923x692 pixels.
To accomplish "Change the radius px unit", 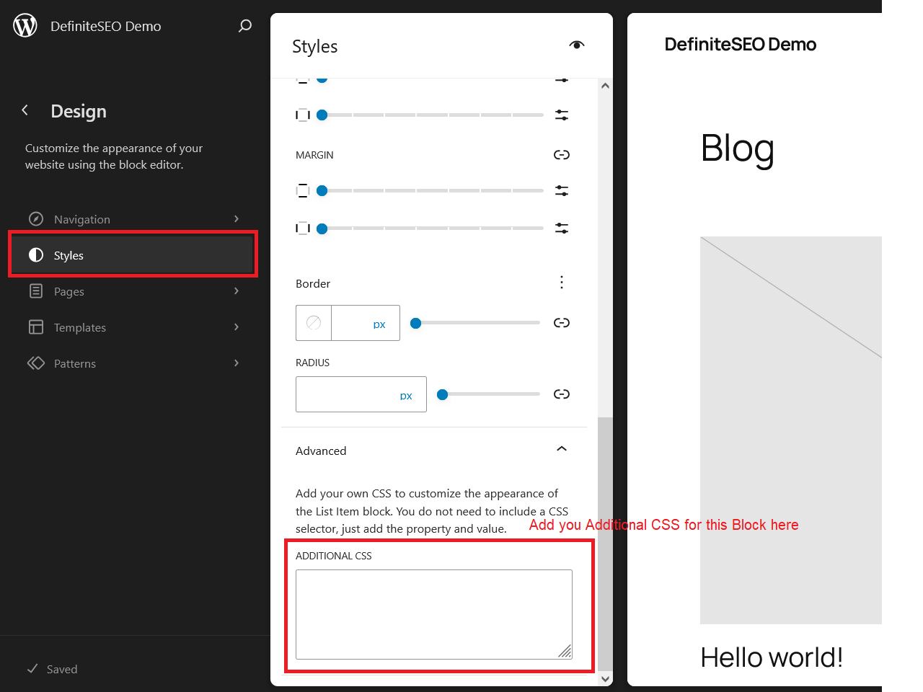I will tap(406, 396).
